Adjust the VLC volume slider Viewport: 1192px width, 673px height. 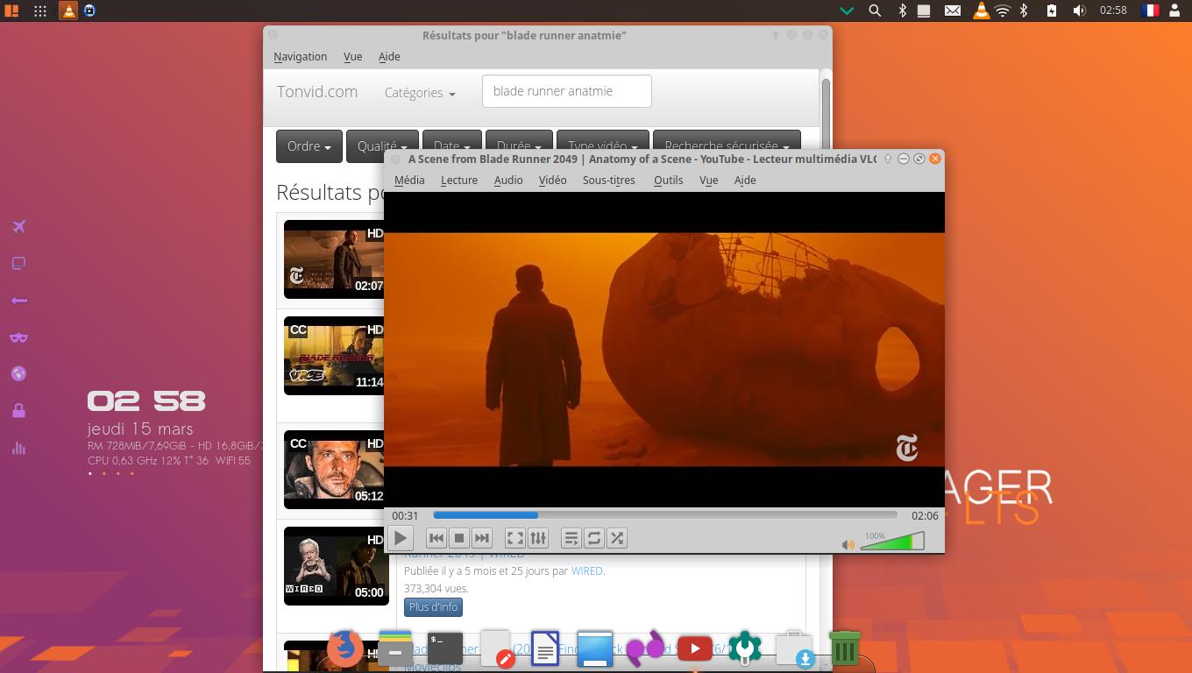(892, 542)
